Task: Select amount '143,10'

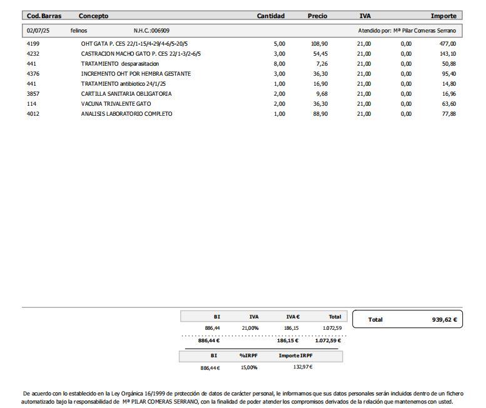Action: pyautogui.click(x=448, y=54)
